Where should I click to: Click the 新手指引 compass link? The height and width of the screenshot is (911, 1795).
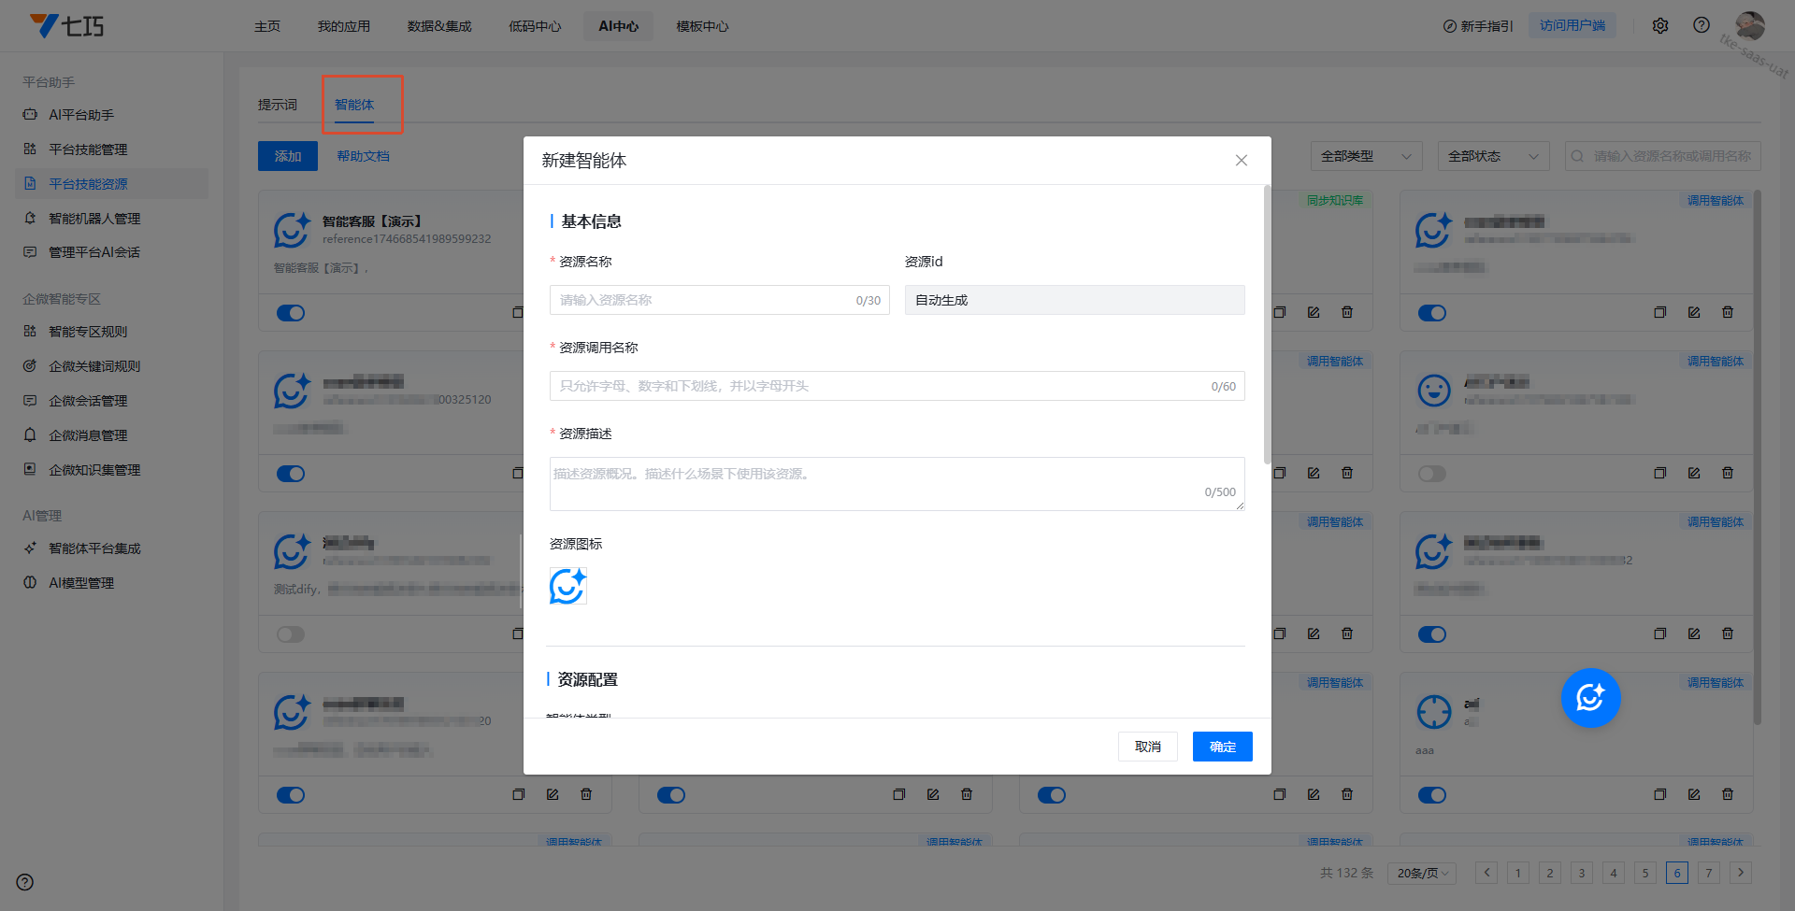coord(1478,26)
